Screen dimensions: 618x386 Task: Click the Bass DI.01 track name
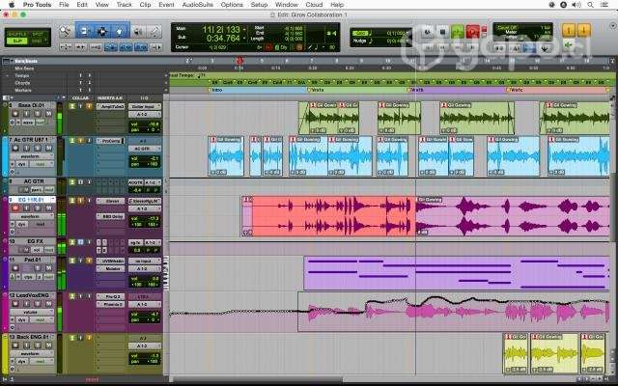tap(33, 105)
